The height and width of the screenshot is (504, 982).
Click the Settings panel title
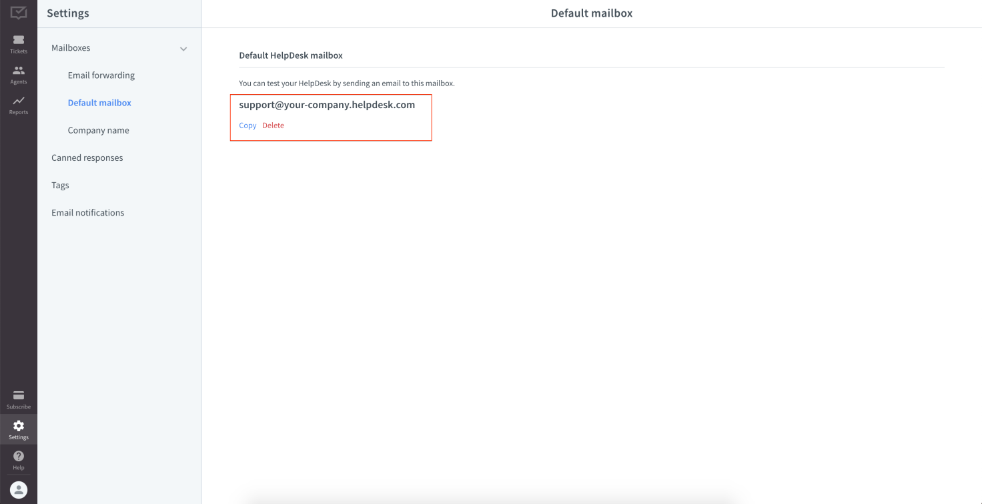pyautogui.click(x=68, y=13)
